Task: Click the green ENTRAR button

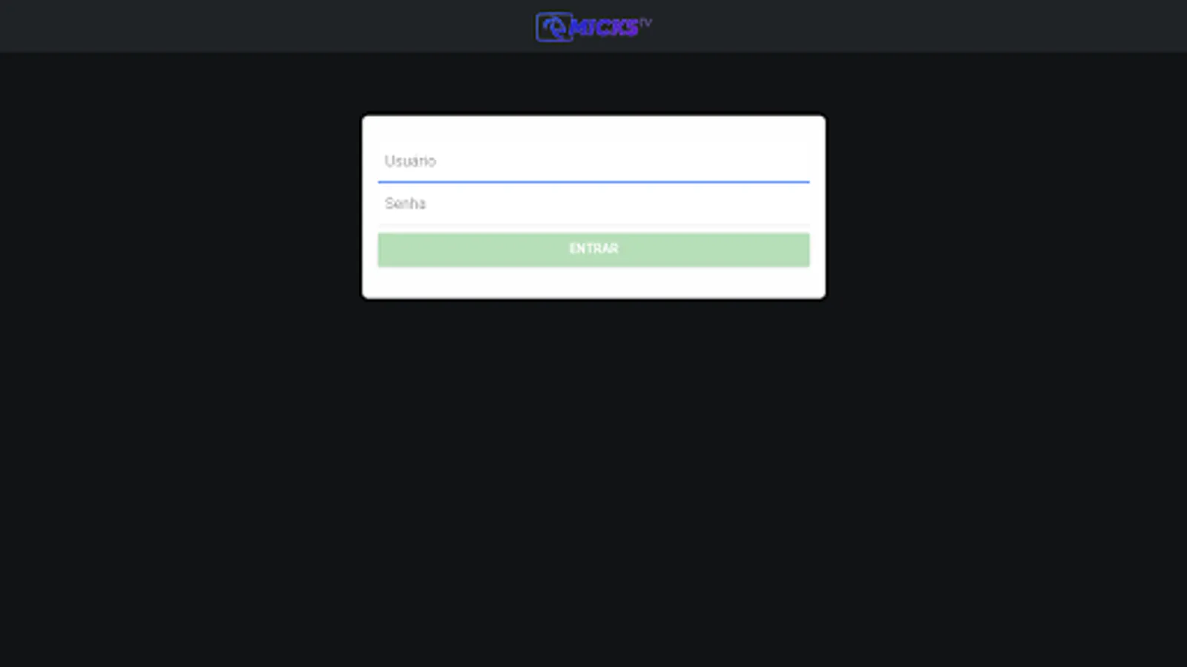Action: 593,249
